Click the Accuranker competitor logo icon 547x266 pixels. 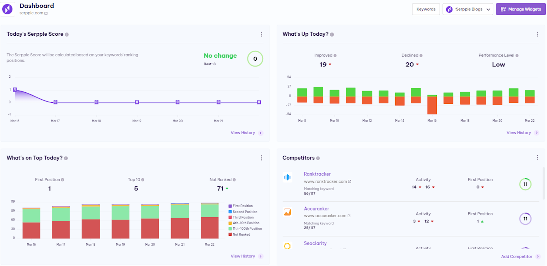click(288, 212)
